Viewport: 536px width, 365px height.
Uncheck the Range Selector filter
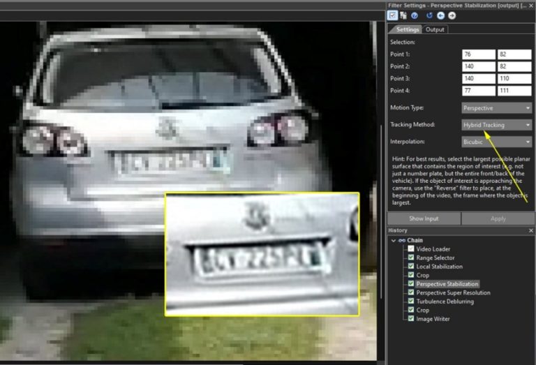(411, 258)
